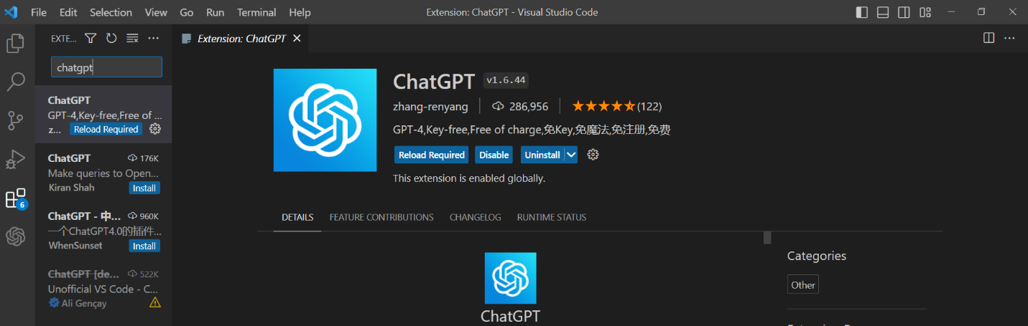Click the install count 286,956
This screenshot has width=1028, height=326.
pos(520,106)
